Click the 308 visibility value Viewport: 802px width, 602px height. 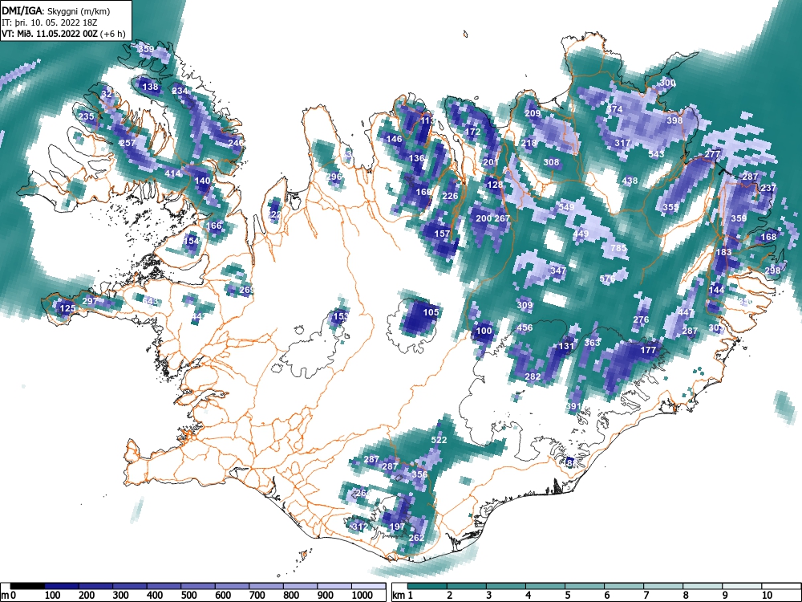(x=551, y=162)
